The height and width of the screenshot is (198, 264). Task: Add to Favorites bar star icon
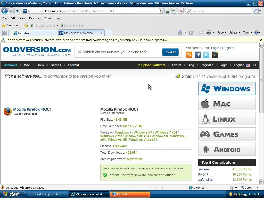(26, 26)
